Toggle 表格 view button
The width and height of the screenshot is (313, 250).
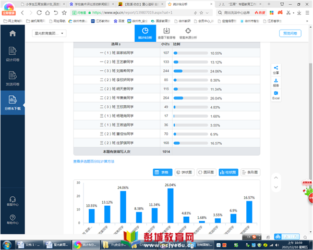pos(162,172)
